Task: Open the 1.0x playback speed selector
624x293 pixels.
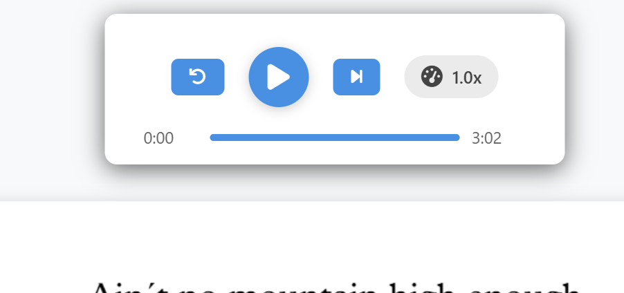Action: [x=451, y=77]
